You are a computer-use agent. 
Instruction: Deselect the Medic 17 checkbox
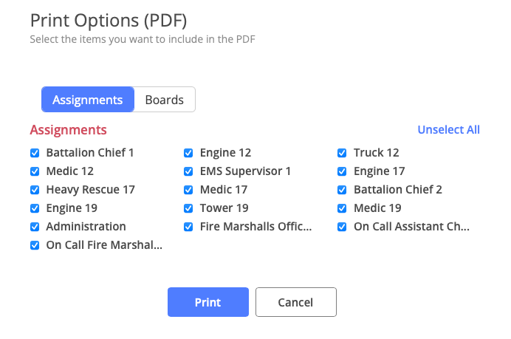(188, 190)
